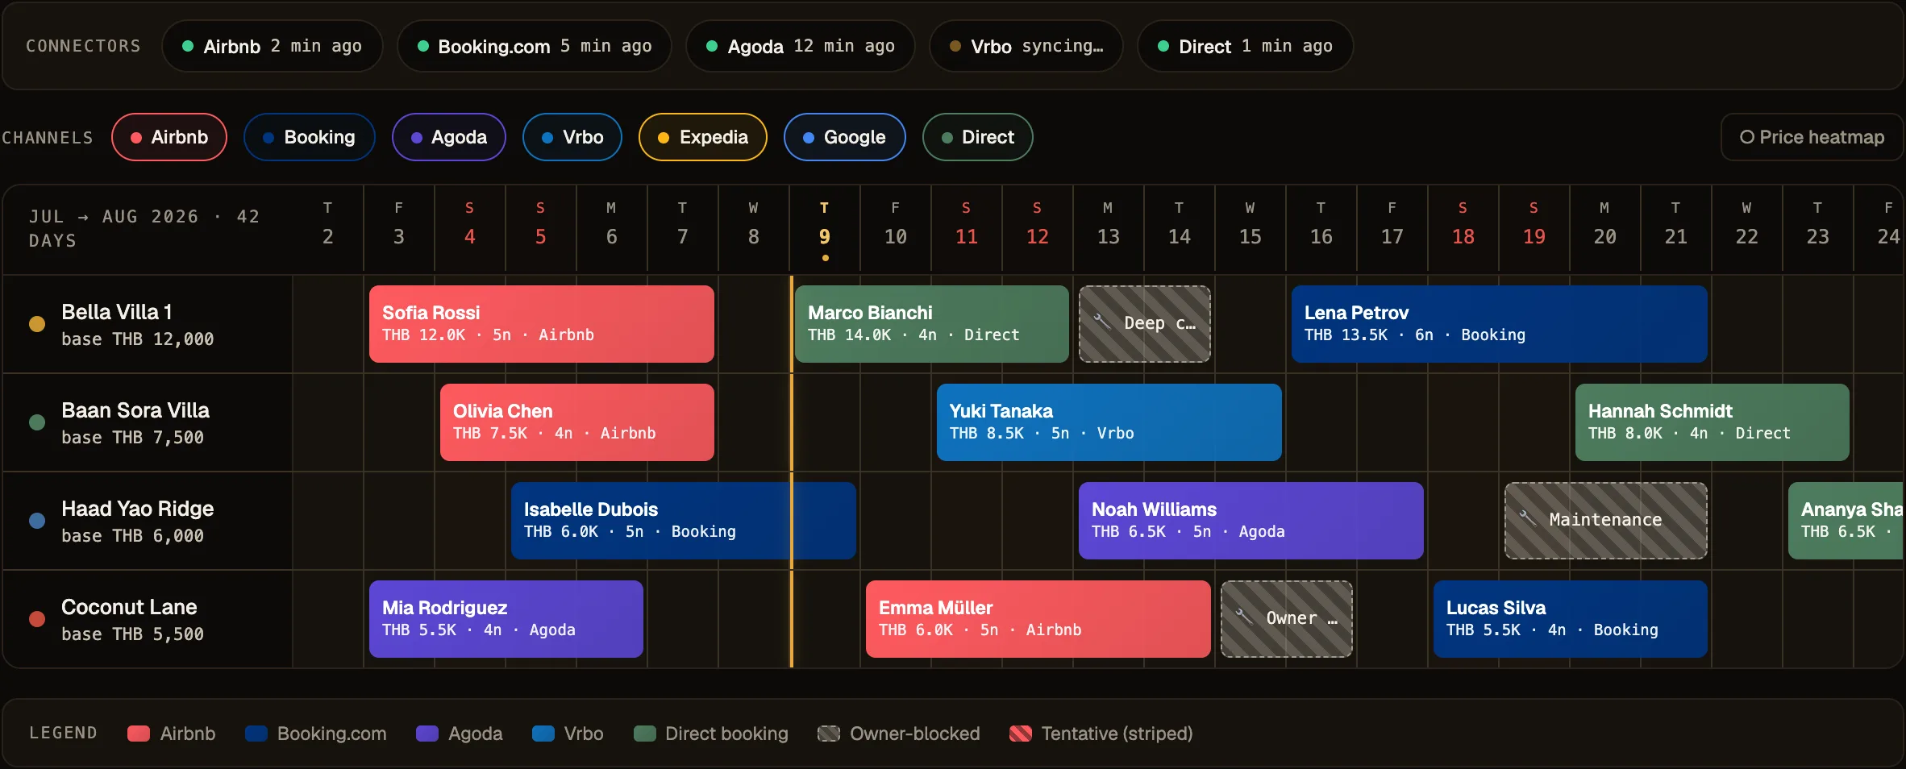Viewport: 1906px width, 769px height.
Task: Click Coconut Lane red status dot
Action: 37,619
